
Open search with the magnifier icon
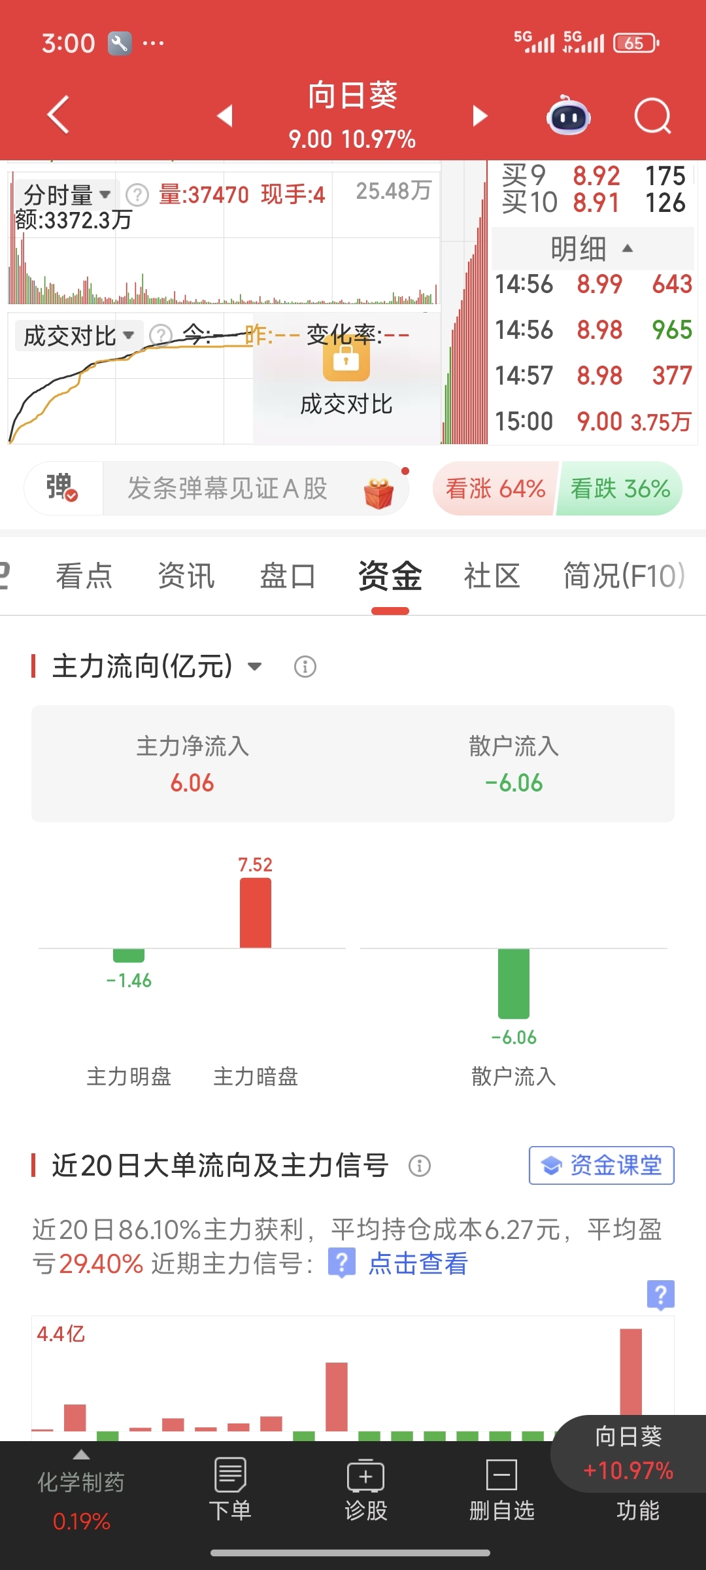click(x=652, y=116)
